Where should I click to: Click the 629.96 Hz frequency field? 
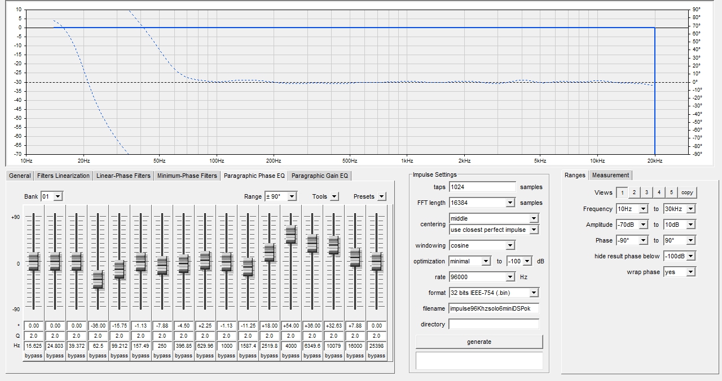click(x=205, y=346)
